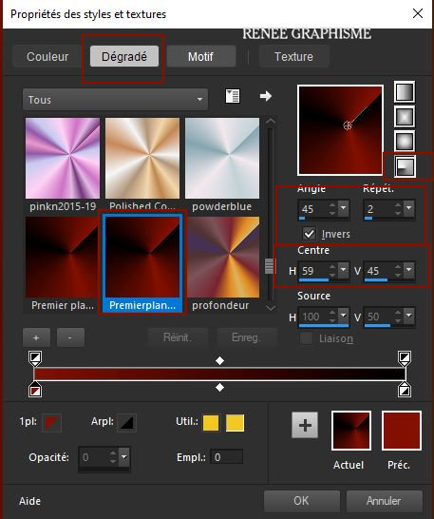434x519 pixels.
Task: Select the rectangular gradient style icon
Action: pyautogui.click(x=405, y=117)
